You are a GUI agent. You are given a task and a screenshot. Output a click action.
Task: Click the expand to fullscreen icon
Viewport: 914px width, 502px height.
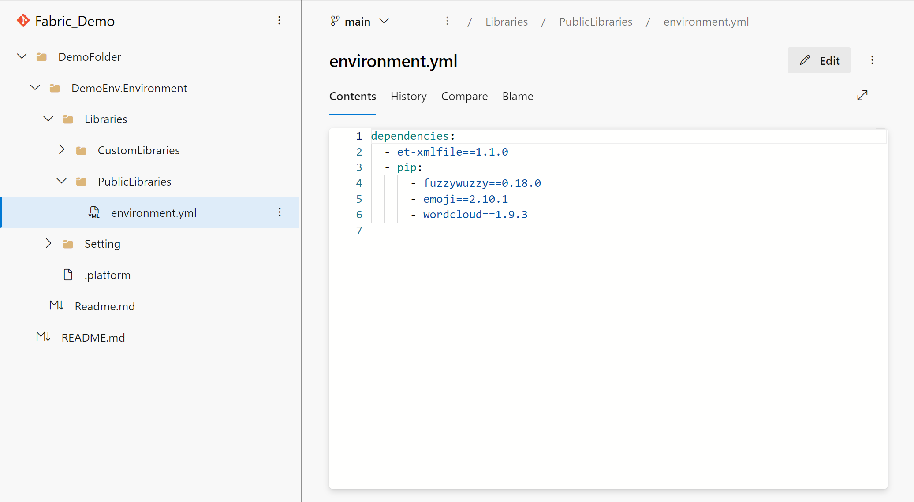pos(862,95)
